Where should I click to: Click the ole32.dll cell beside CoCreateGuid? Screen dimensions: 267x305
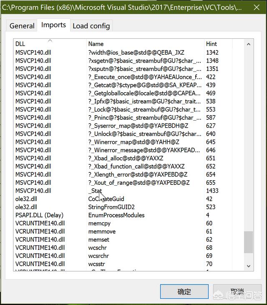point(26,199)
